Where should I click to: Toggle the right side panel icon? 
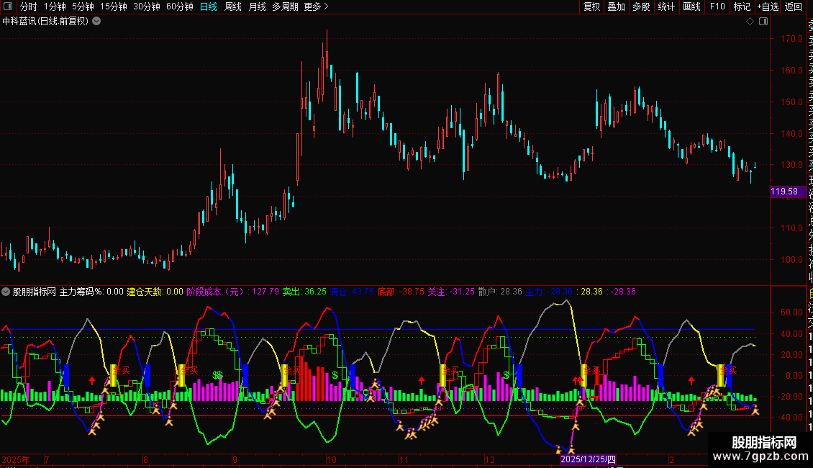click(763, 22)
